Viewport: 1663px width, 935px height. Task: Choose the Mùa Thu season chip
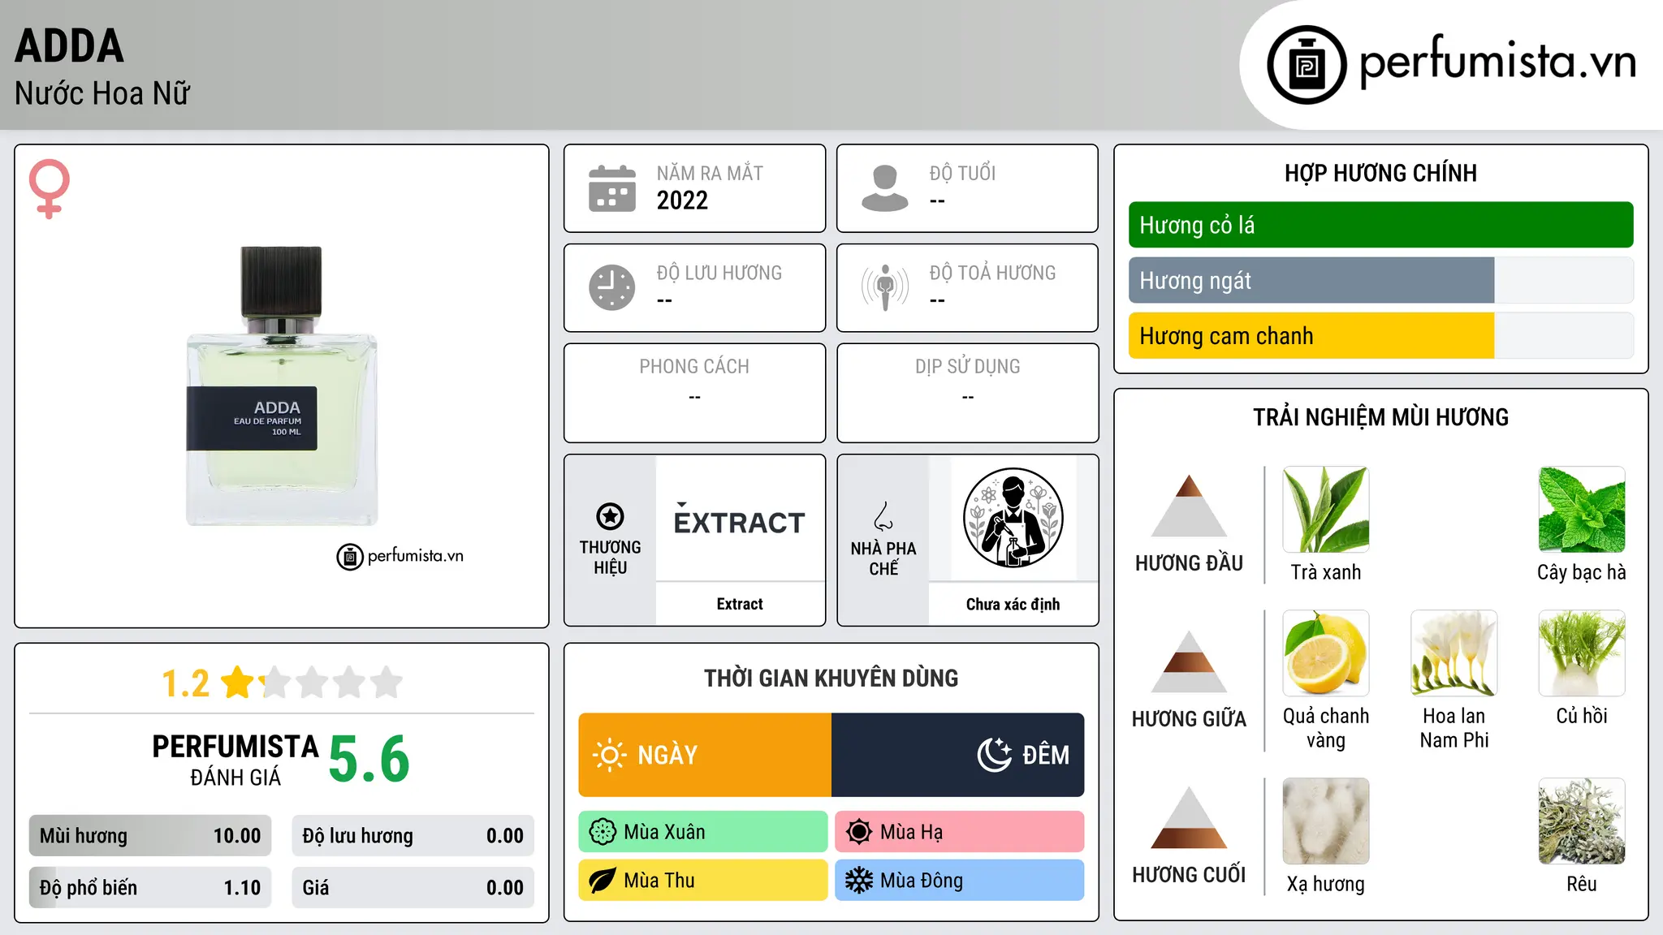tap(703, 881)
